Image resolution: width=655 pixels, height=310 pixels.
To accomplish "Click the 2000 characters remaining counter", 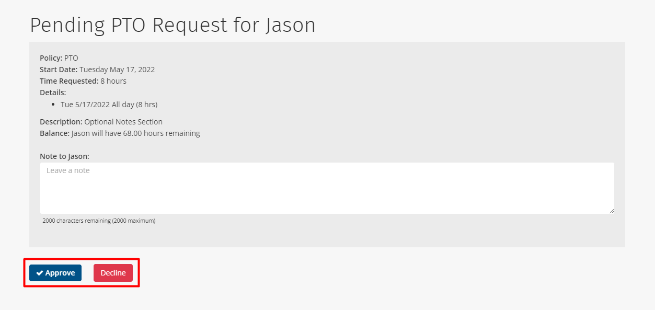I will click(x=99, y=221).
